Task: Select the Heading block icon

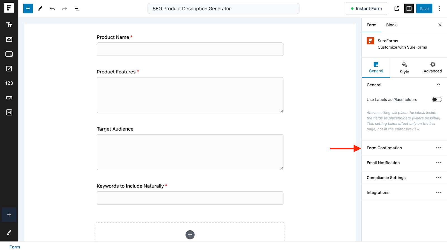Action: (x=9, y=112)
